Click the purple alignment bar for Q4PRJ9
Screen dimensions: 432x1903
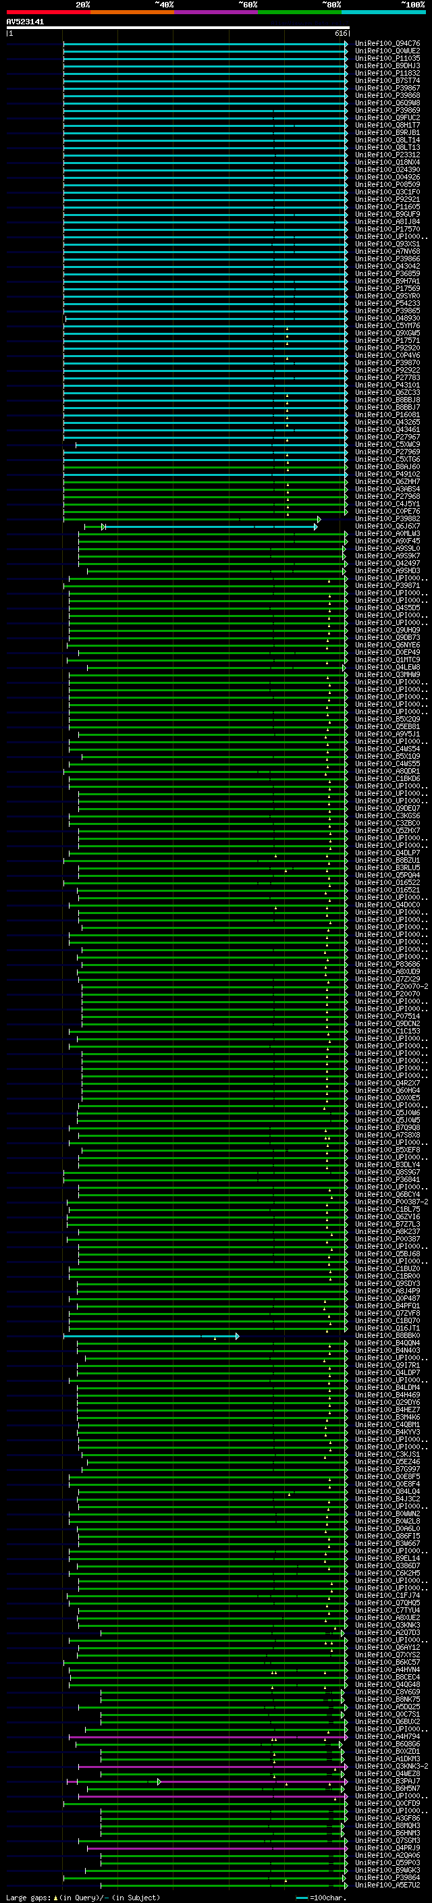pyautogui.click(x=217, y=1848)
